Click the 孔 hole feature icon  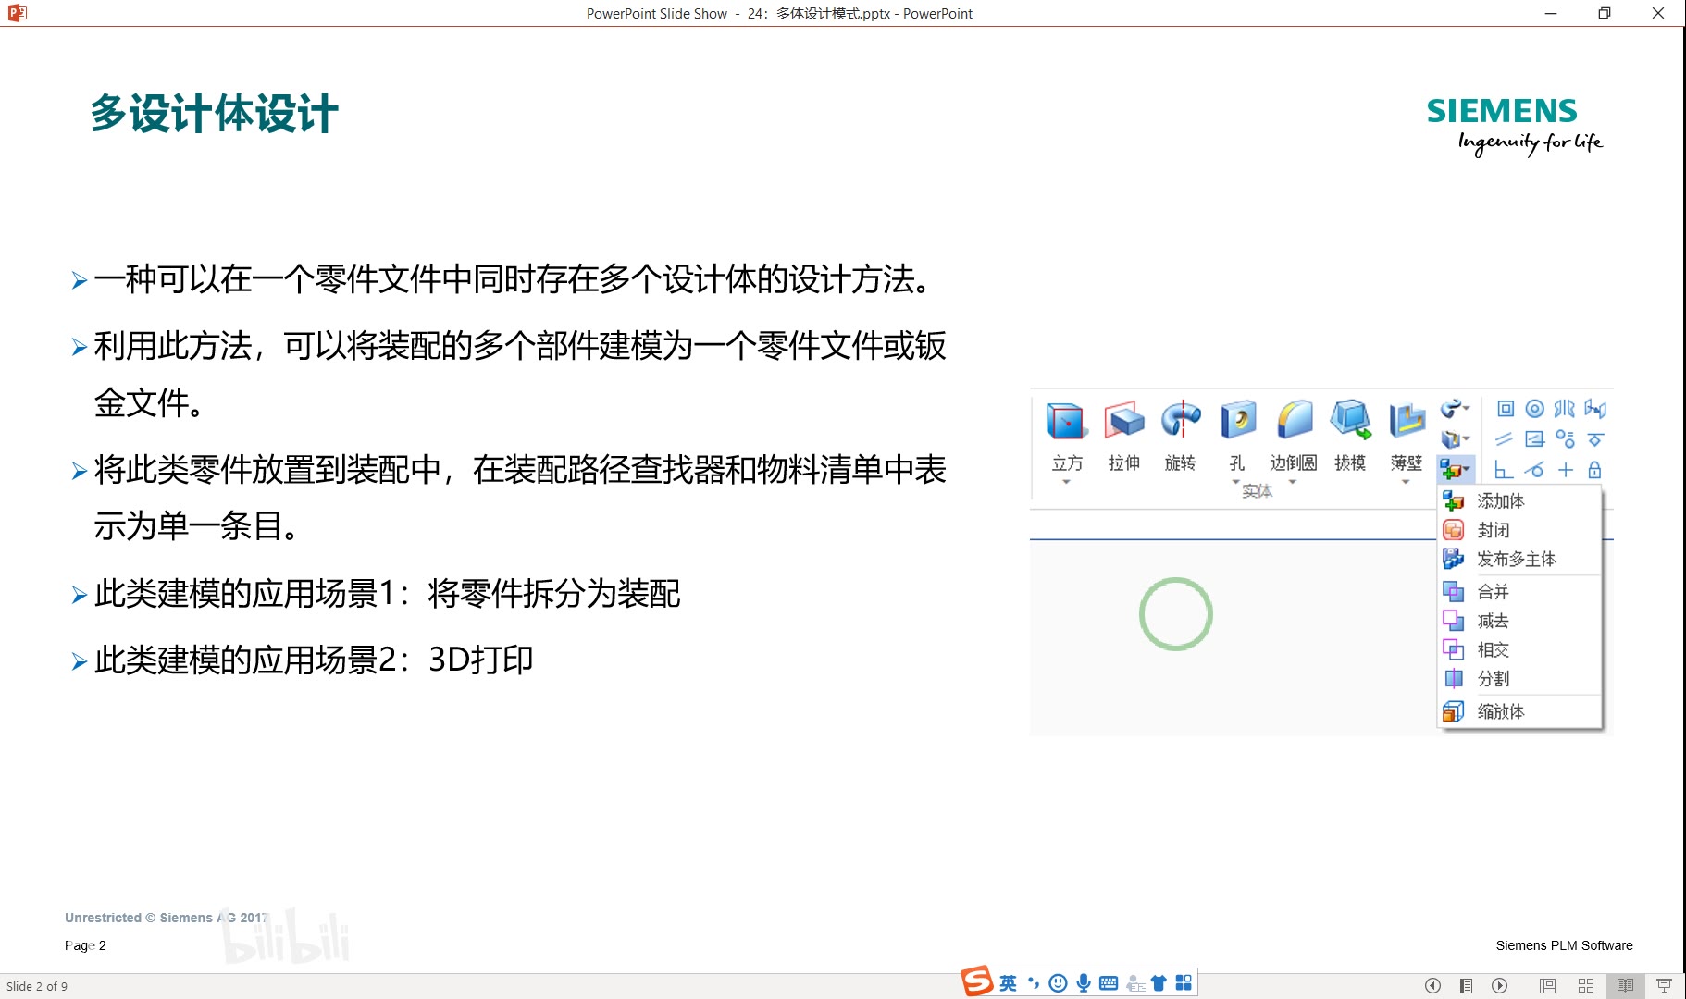tap(1237, 421)
